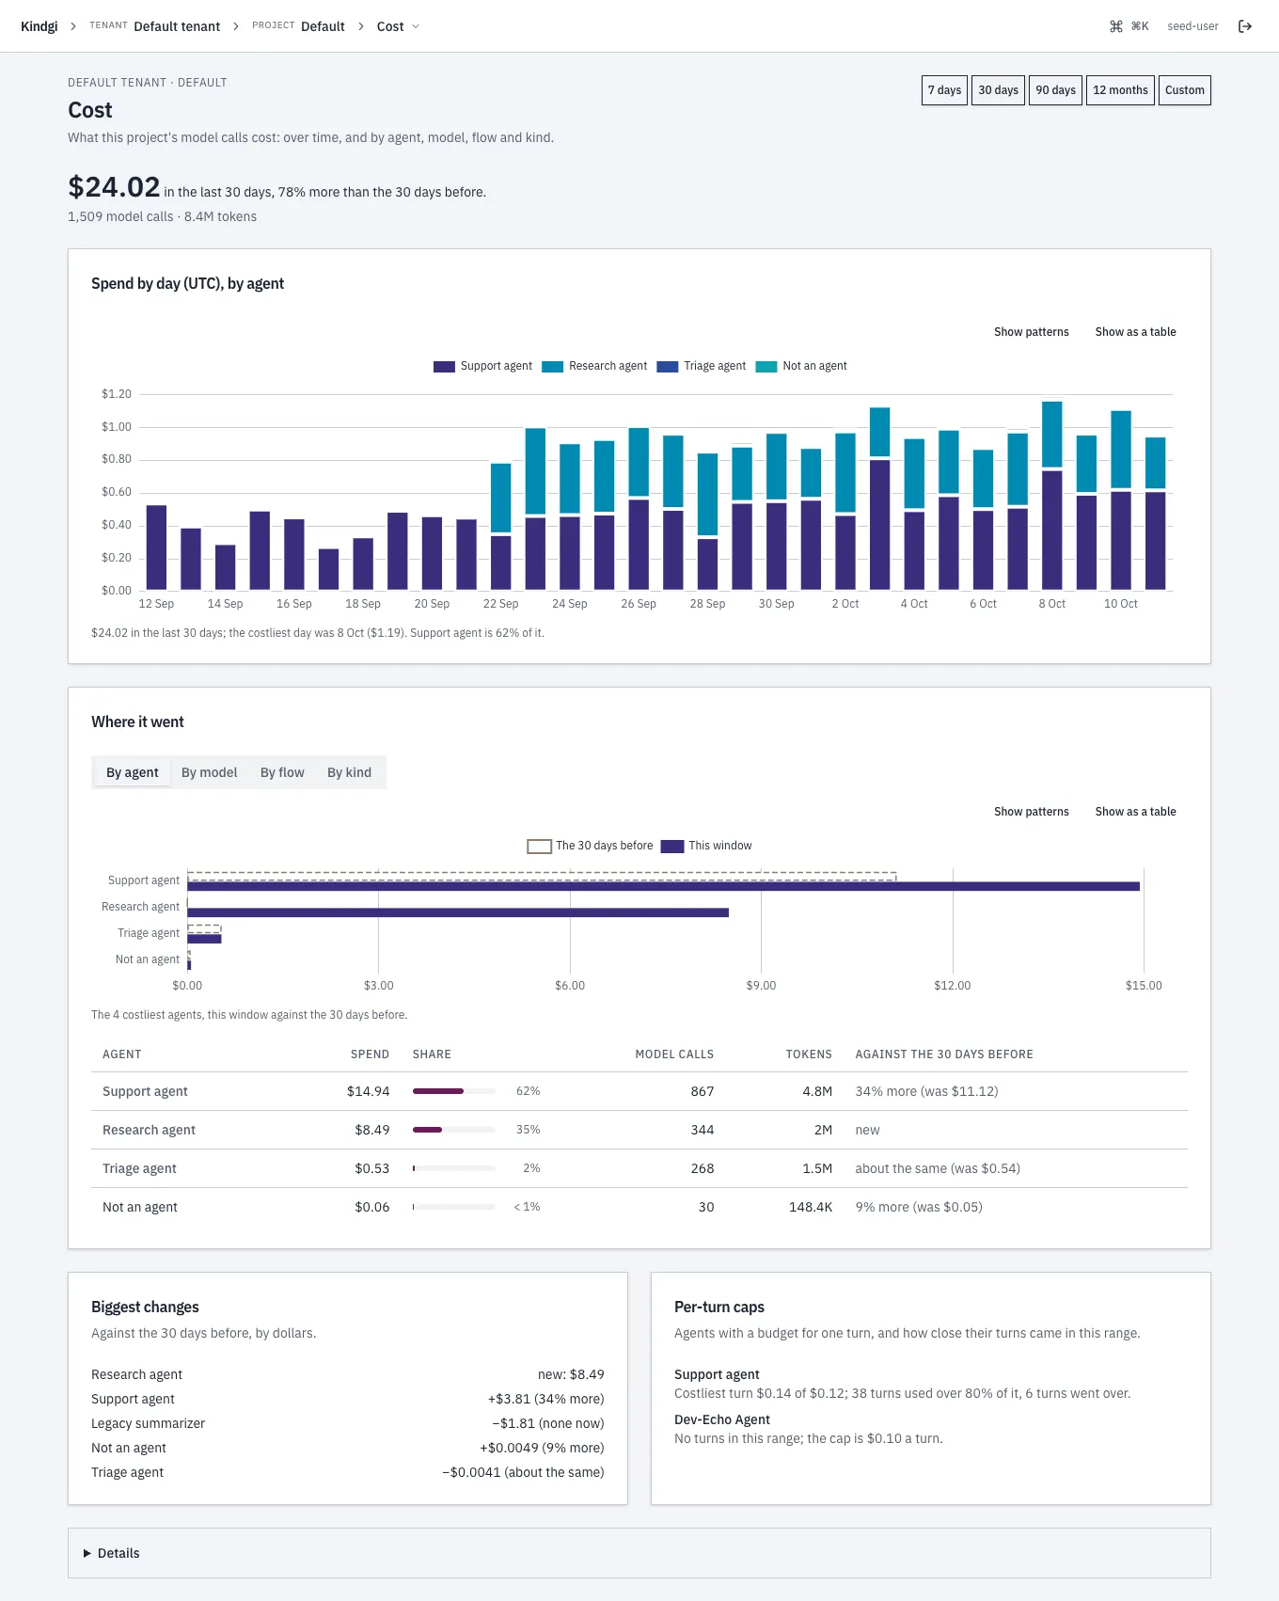1279x1601 pixels.
Task: Switch to the By agent tab
Action: pyautogui.click(x=132, y=772)
